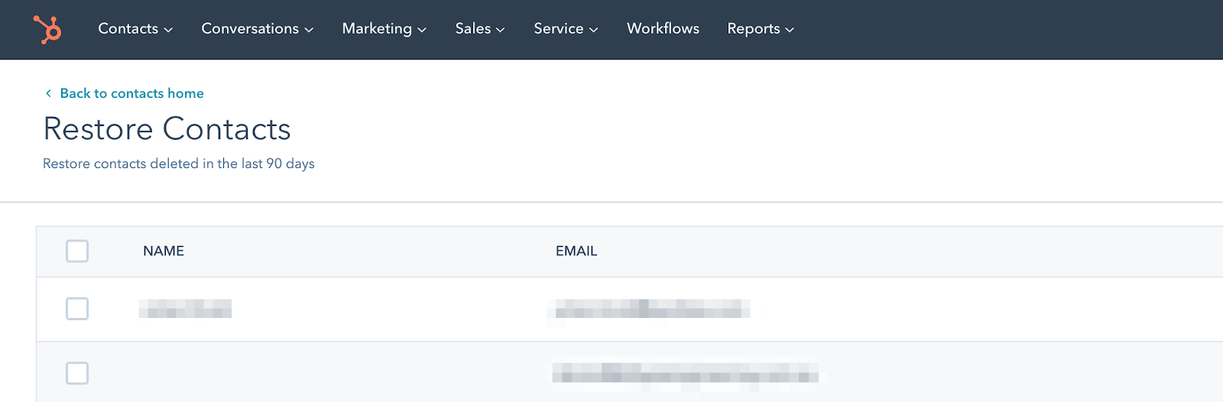The height and width of the screenshot is (402, 1223).
Task: Click the blurred name of first contact
Action: [x=186, y=309]
